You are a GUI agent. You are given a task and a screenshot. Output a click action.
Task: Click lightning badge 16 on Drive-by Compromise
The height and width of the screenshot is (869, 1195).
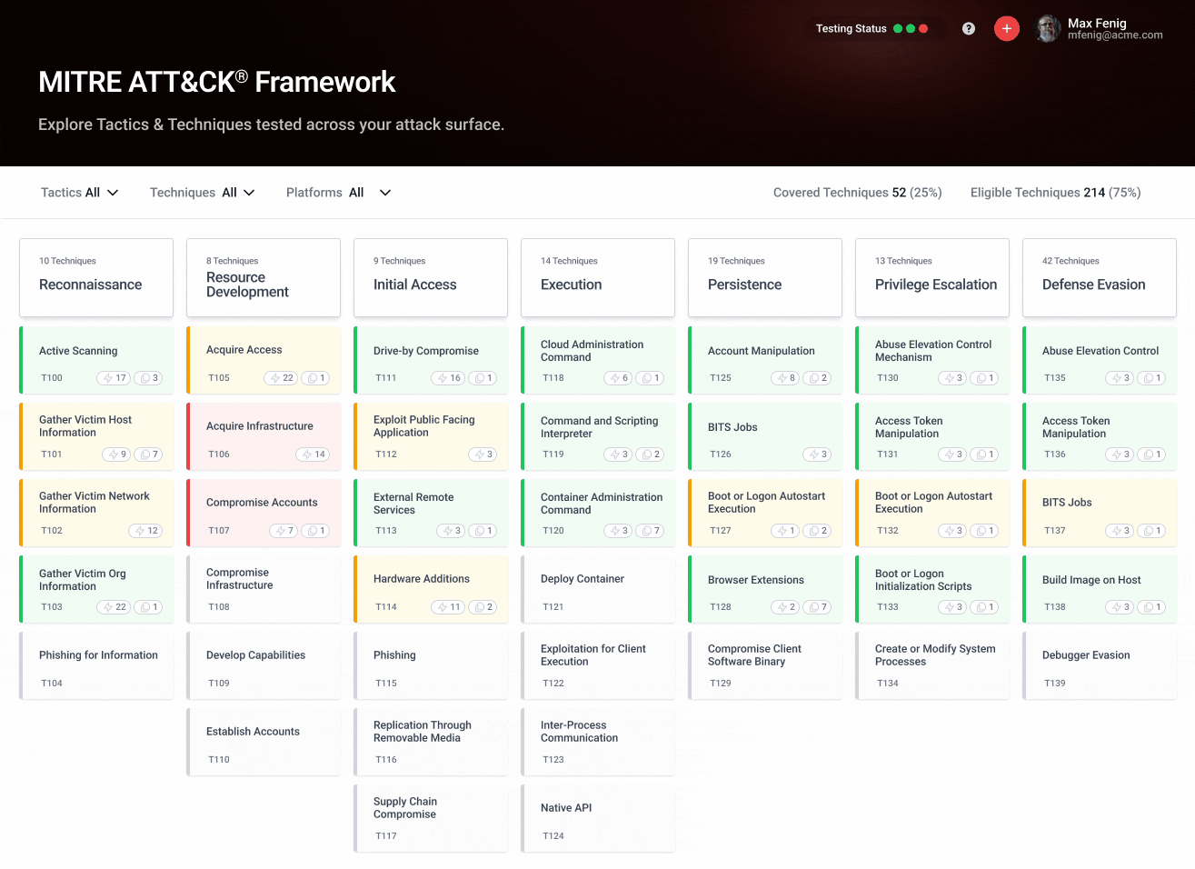pos(449,378)
